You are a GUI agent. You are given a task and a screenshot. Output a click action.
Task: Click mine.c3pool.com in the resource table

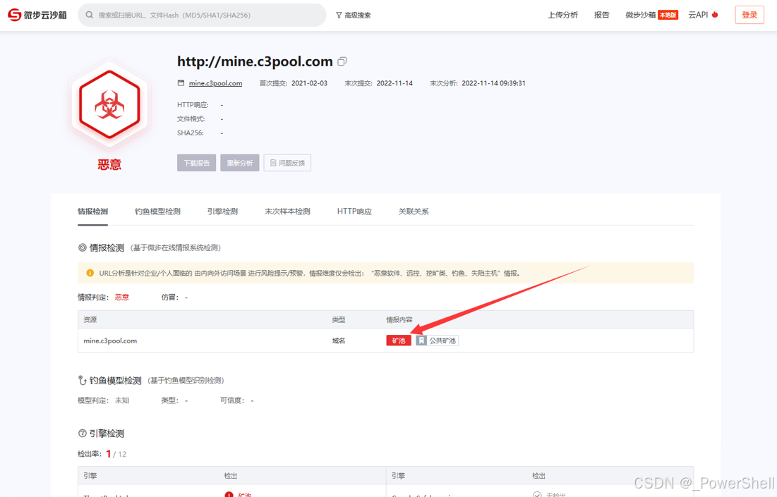pyautogui.click(x=110, y=340)
